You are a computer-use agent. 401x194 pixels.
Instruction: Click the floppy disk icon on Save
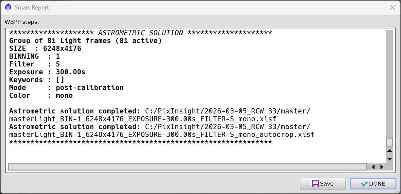315,183
